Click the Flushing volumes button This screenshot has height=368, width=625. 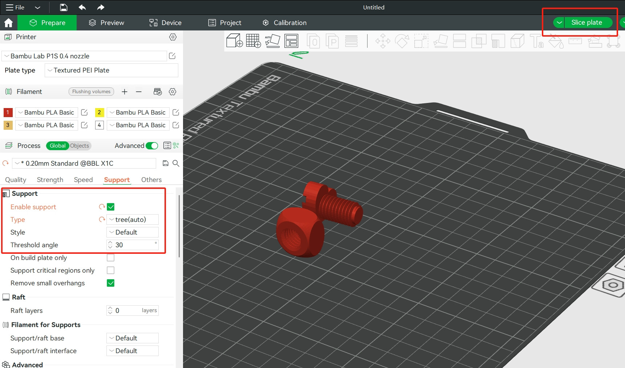tap(91, 92)
